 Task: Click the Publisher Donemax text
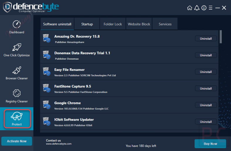pos(67,59)
